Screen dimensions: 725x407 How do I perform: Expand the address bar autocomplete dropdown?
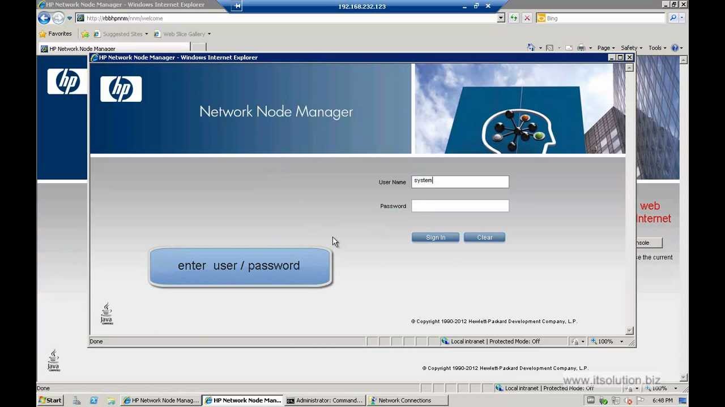pos(501,18)
